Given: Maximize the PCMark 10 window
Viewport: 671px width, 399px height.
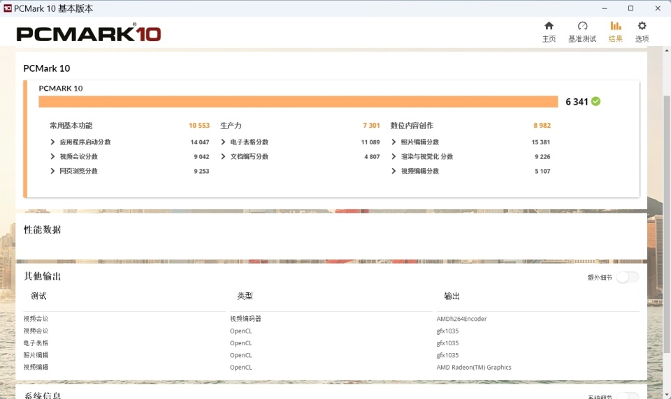Looking at the screenshot, I should tap(630, 8).
